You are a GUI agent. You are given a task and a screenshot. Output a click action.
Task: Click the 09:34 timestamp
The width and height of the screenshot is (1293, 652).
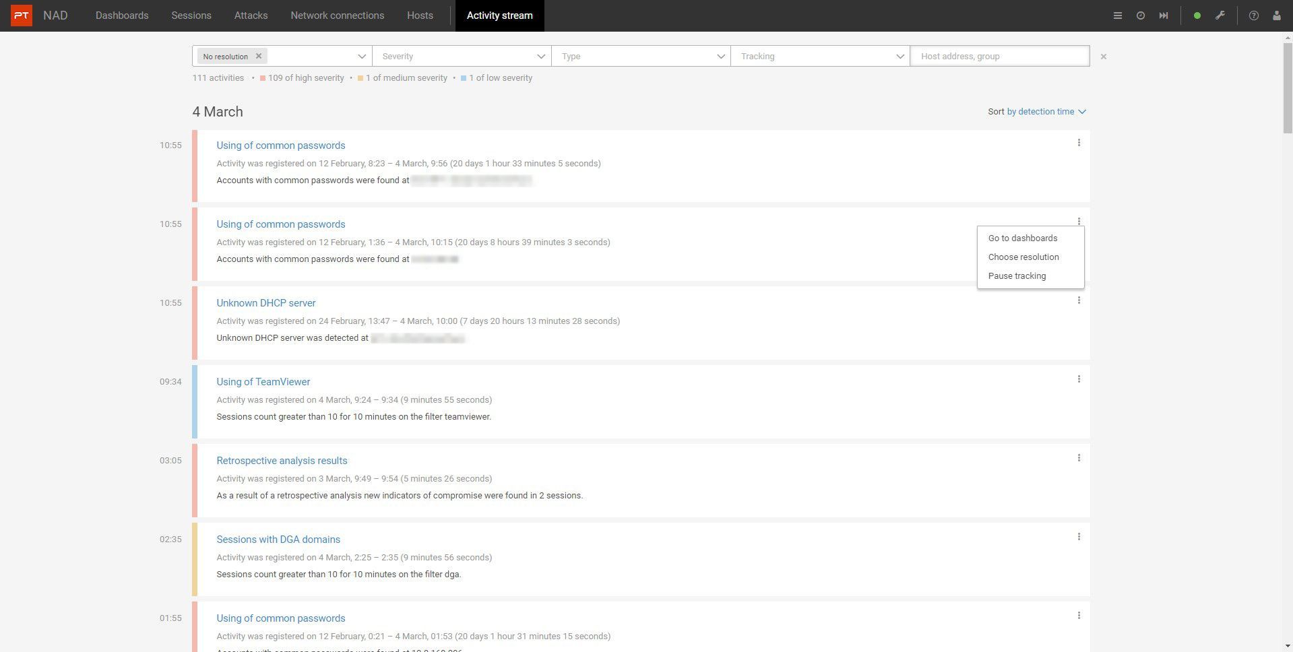pos(170,382)
